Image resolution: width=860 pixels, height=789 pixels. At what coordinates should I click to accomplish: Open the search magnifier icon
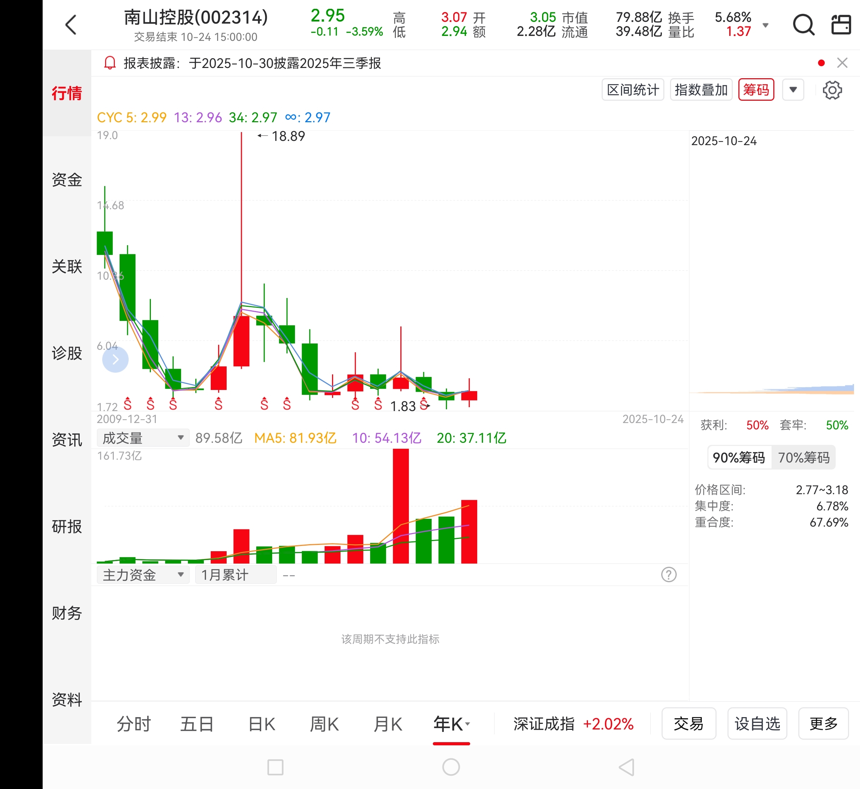click(x=803, y=25)
